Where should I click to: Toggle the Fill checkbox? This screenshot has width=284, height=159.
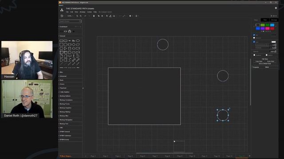coord(254,35)
